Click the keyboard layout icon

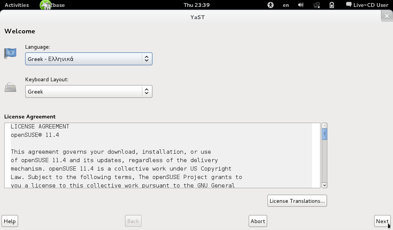coord(10,88)
